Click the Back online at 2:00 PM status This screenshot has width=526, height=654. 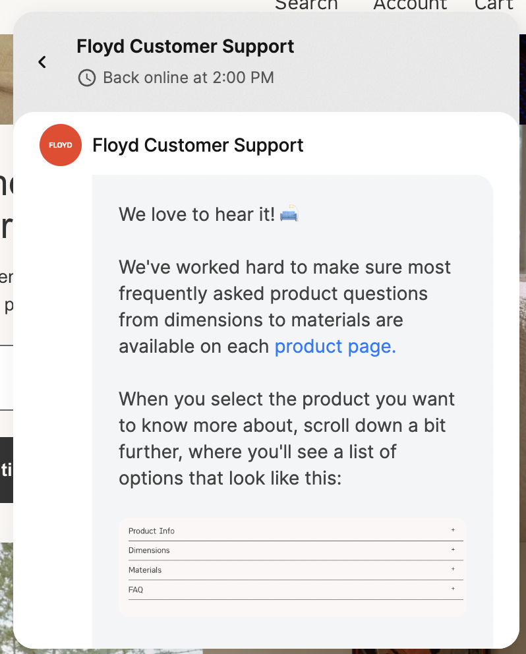tap(189, 78)
